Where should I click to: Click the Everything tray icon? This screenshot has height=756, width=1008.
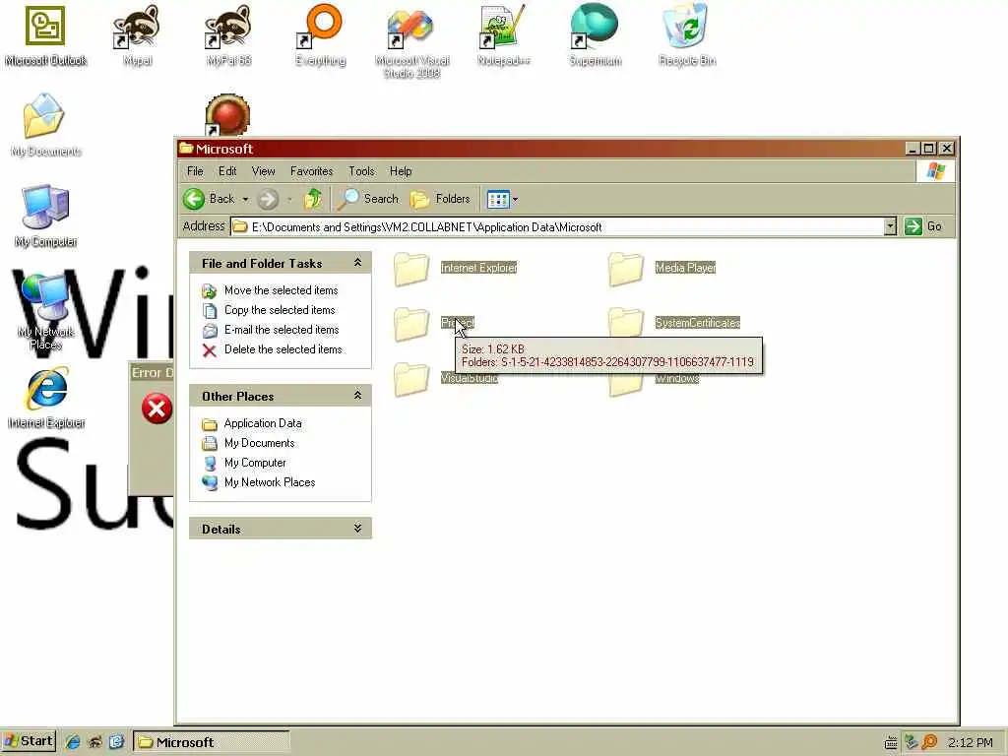929,743
